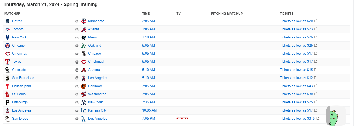
Task: Click the Baltimore Orioles logo
Action: point(83,86)
